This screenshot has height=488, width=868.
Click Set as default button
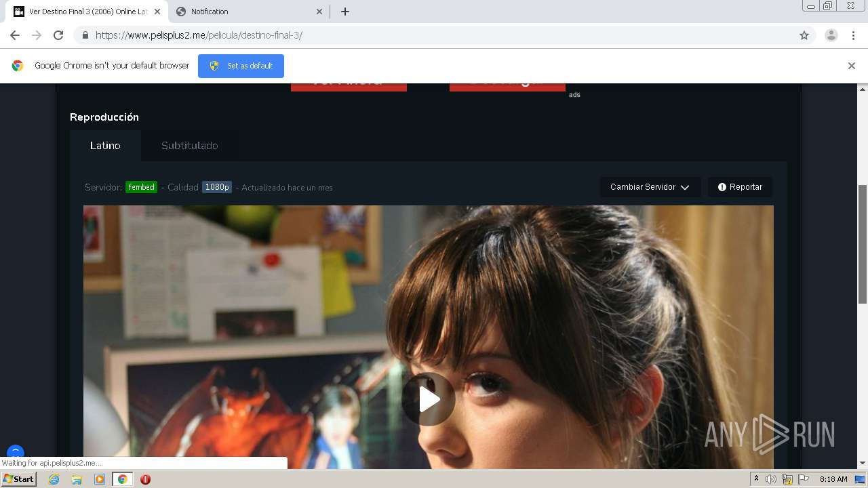[241, 66]
